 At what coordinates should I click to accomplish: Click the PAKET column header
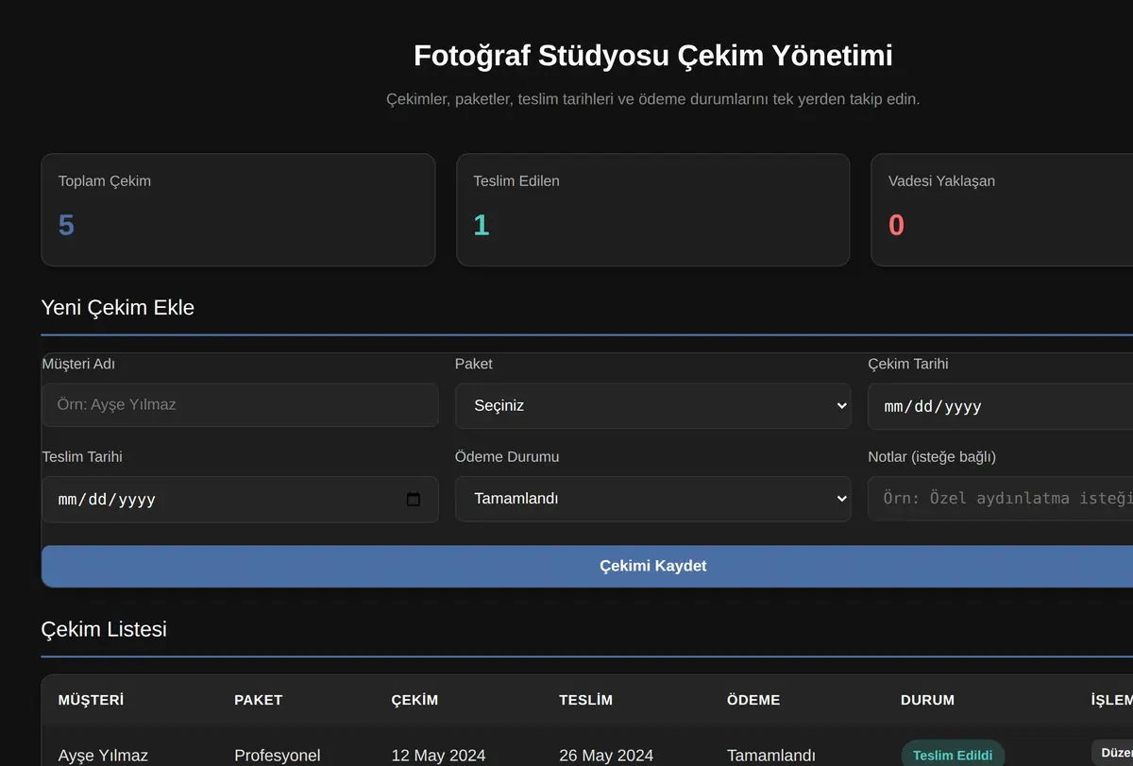259,700
